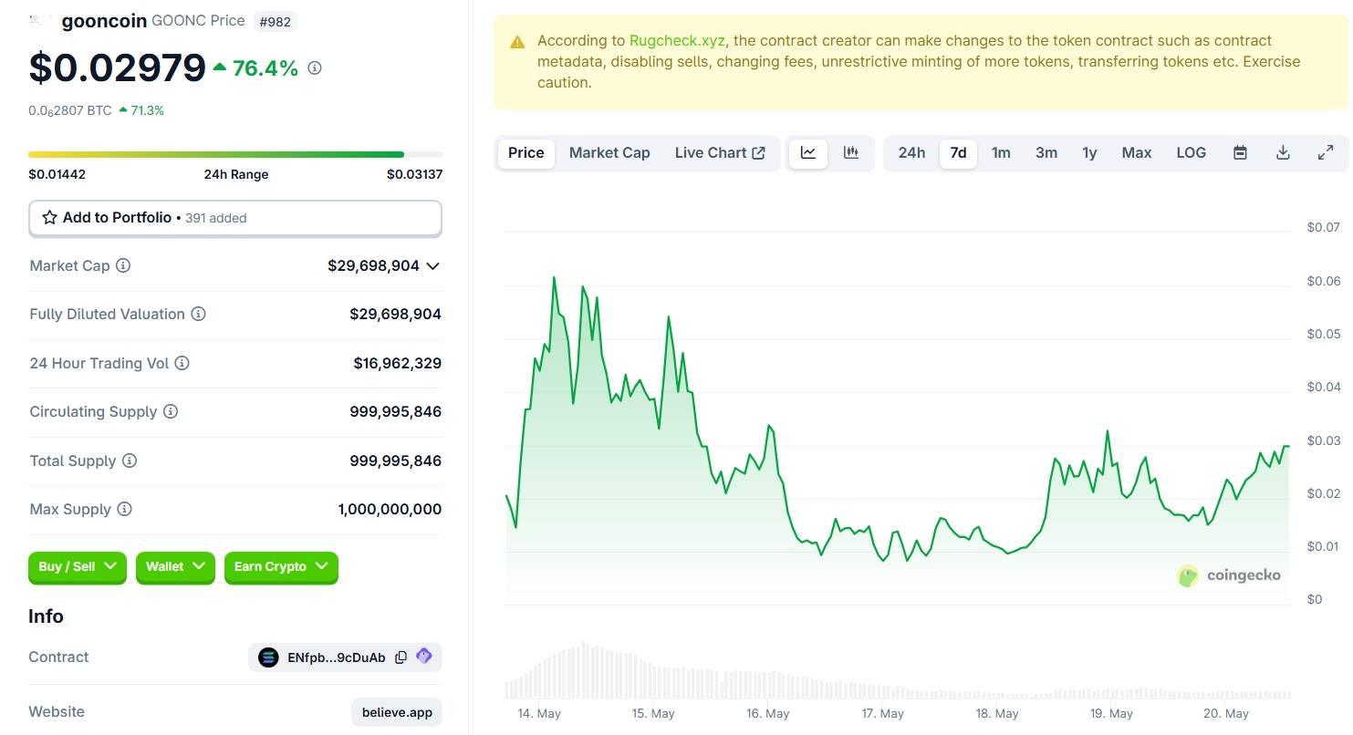The image size is (1353, 735).
Task: Open the Rugcheck.xyz link
Action: [x=676, y=41]
